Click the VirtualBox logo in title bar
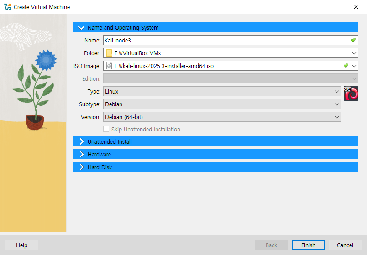Viewport: 367px width, 255px height. click(8, 7)
